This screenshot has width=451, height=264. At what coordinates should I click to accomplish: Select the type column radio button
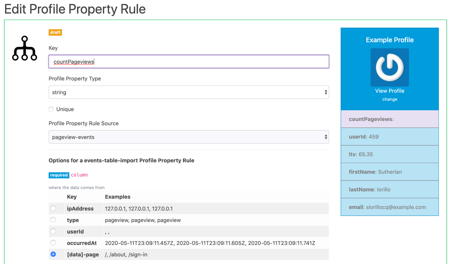tap(53, 220)
